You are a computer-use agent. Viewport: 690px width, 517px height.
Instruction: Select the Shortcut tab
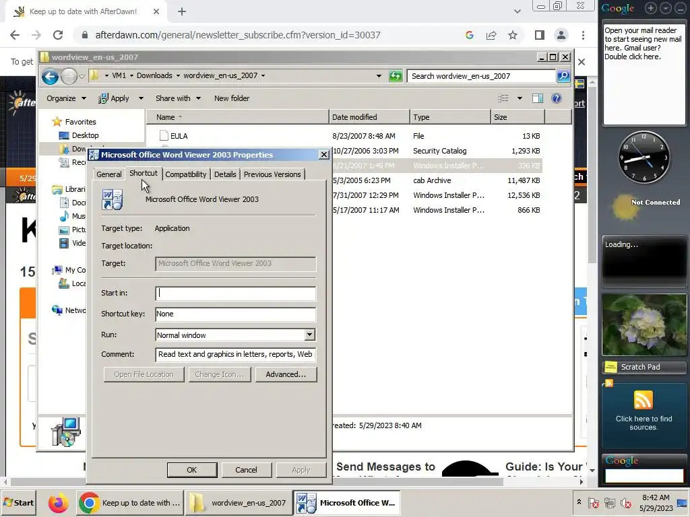144,173
